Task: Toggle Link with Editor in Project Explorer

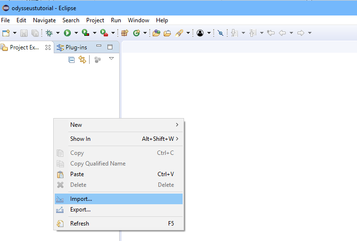Action: (82, 60)
